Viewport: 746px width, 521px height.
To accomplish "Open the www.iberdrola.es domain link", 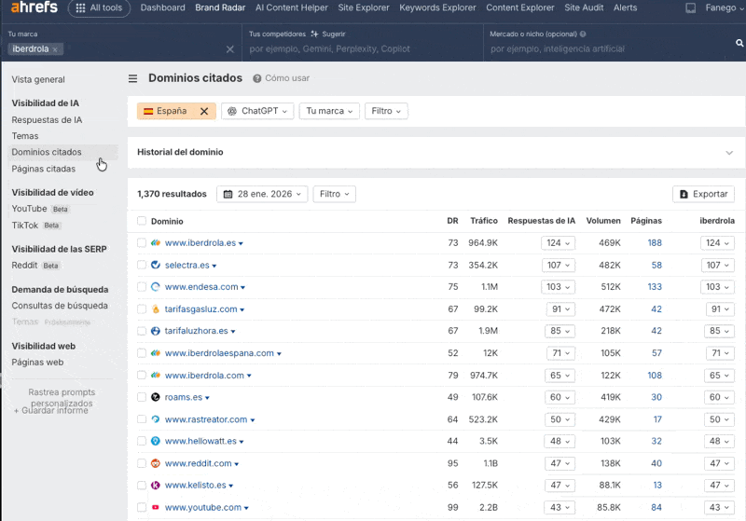I will click(x=200, y=243).
